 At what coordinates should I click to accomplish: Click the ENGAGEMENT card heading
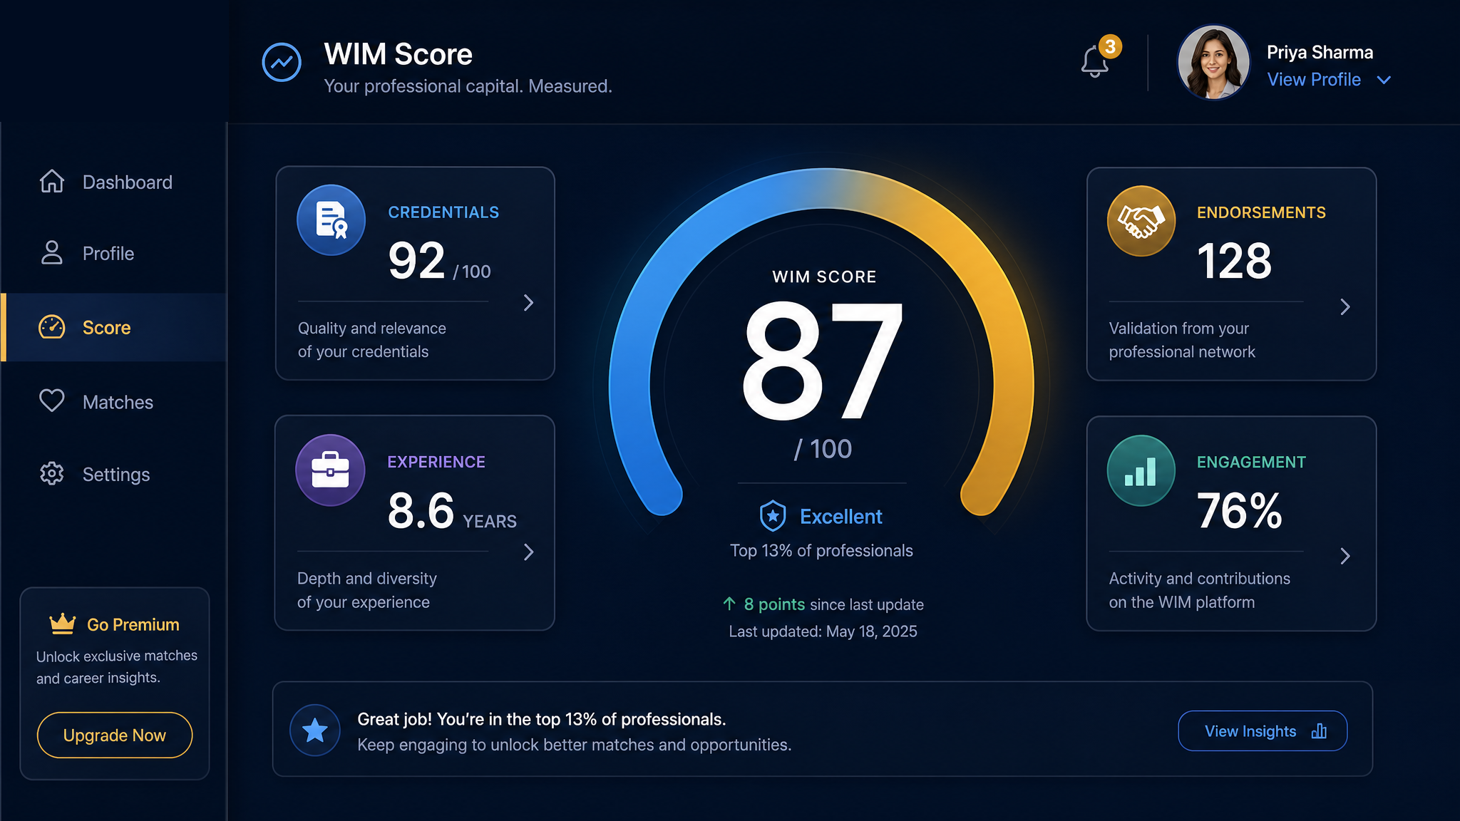pos(1251,462)
